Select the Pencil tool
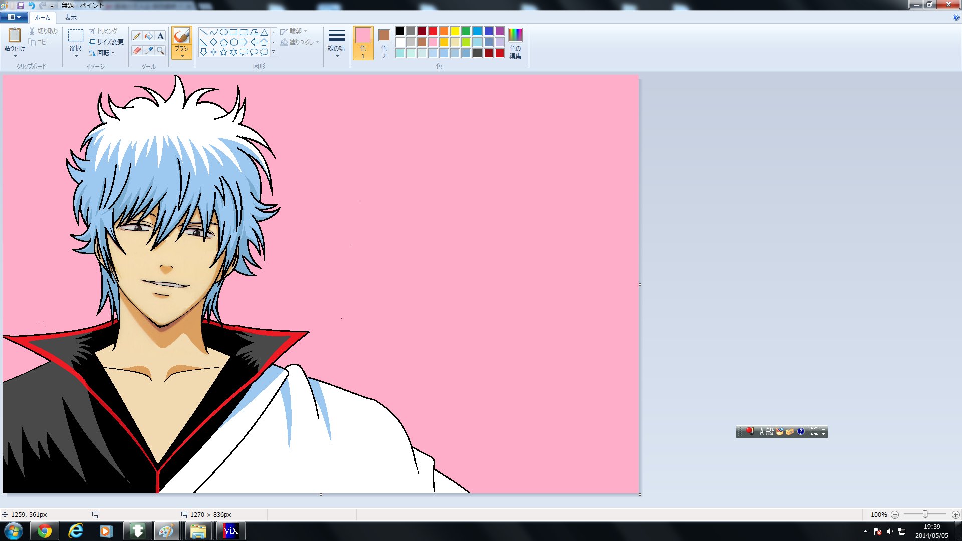 pos(137,36)
